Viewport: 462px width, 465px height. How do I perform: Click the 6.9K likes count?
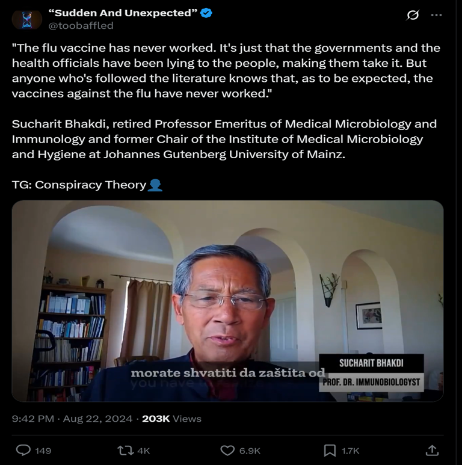(x=250, y=451)
